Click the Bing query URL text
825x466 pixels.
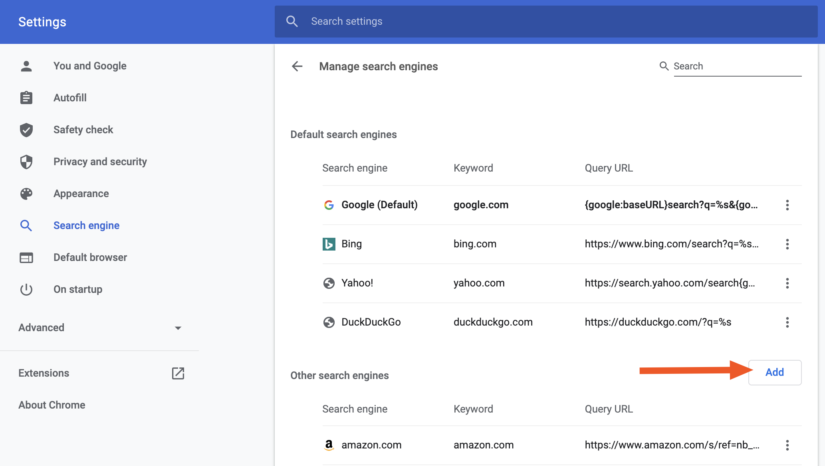click(671, 244)
